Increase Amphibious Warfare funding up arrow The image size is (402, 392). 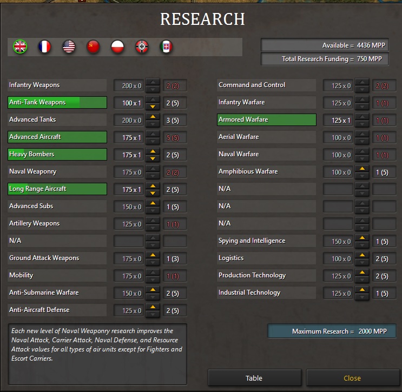(x=363, y=169)
